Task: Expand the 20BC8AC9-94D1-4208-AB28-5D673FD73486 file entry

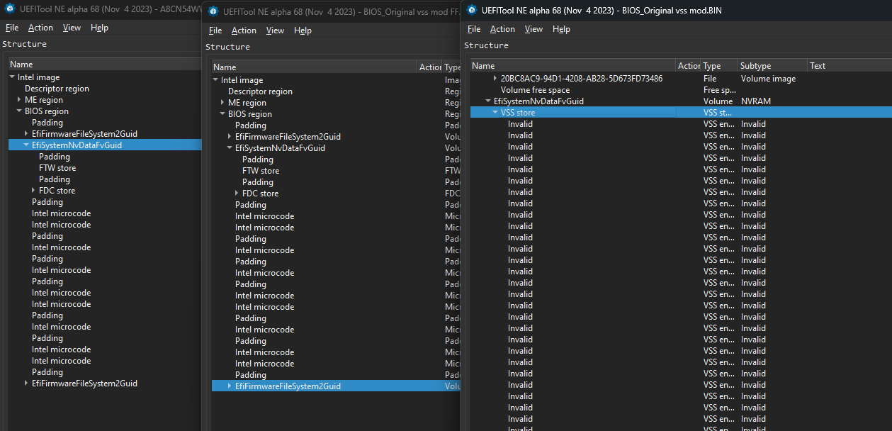Action: point(495,79)
